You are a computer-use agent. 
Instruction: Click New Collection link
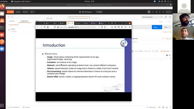(x=13, y=25)
